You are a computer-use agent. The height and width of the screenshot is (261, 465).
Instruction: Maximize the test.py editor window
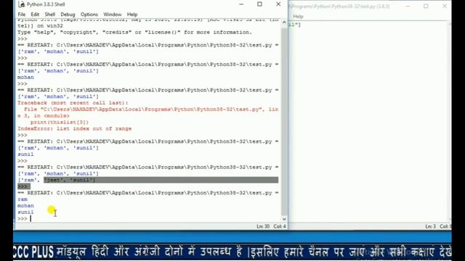click(426, 6)
